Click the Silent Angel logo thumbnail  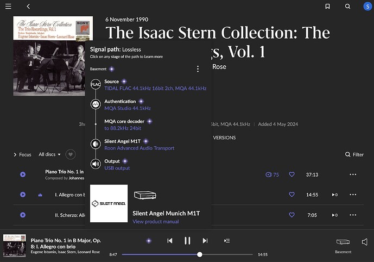click(109, 203)
